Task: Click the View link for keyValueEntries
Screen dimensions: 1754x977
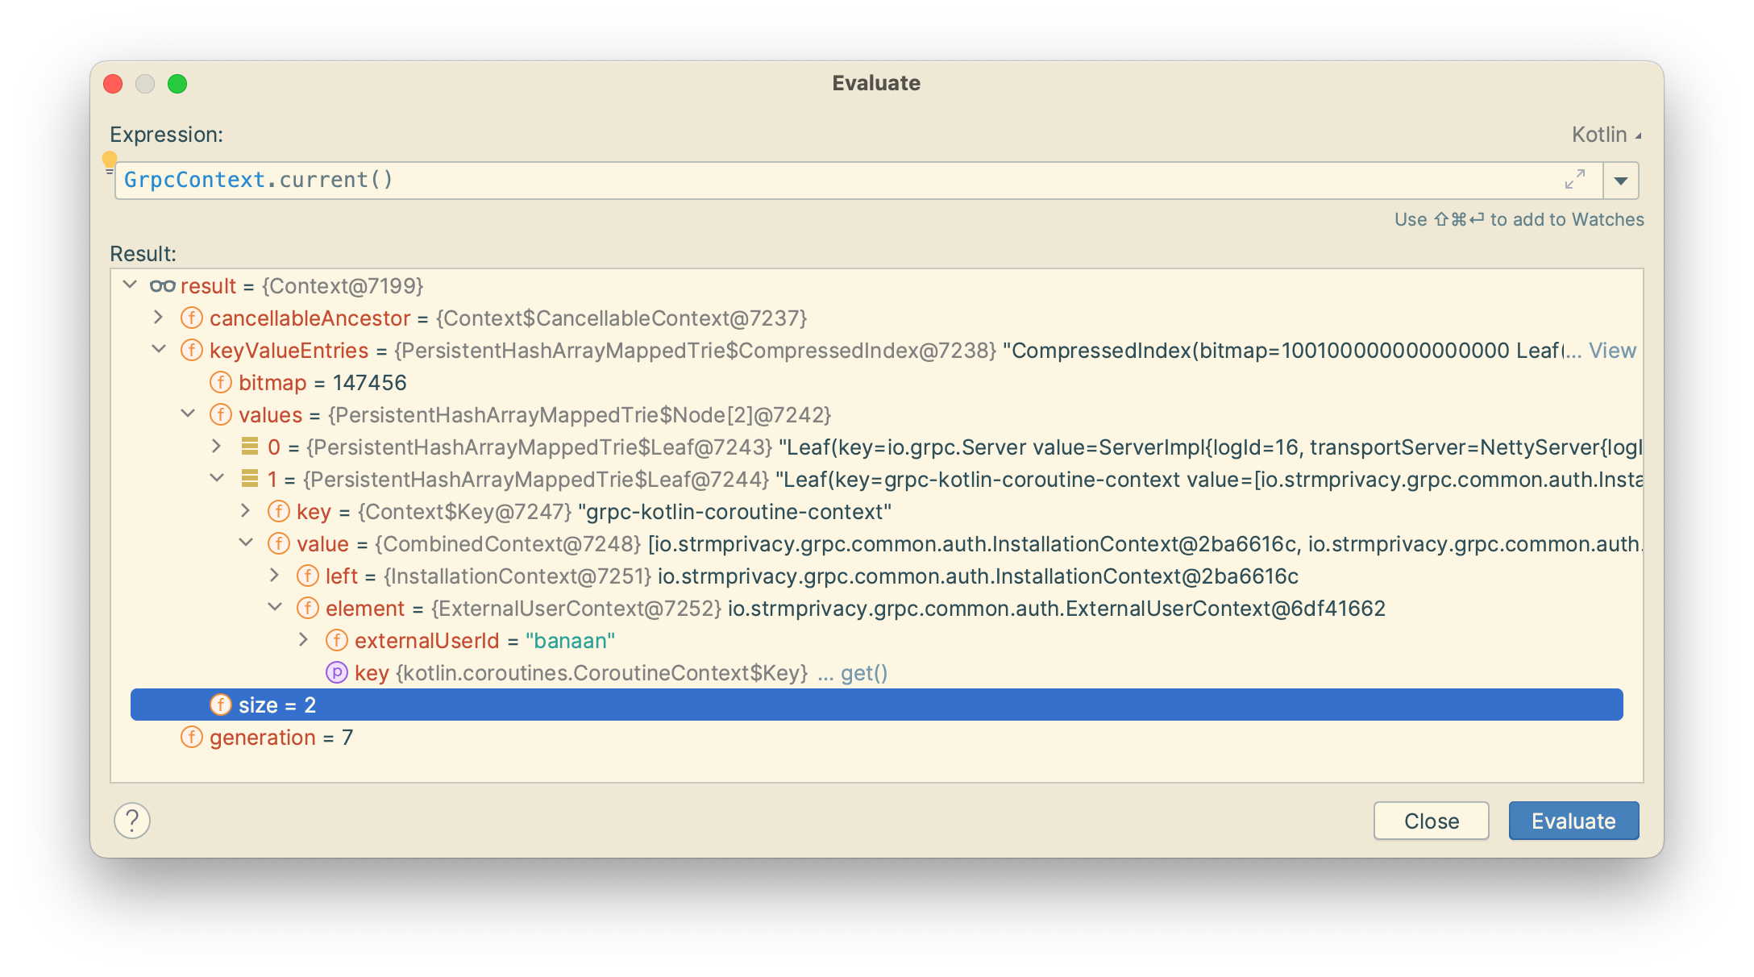Action: point(1611,350)
